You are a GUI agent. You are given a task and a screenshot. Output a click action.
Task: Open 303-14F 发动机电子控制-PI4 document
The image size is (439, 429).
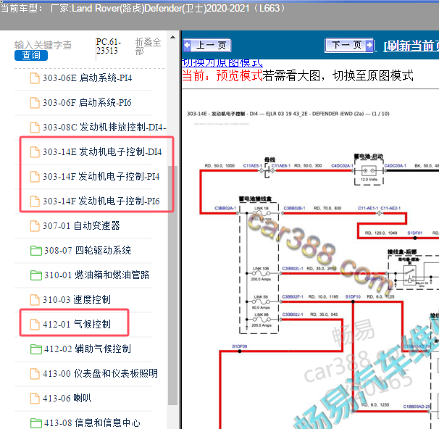(x=101, y=176)
